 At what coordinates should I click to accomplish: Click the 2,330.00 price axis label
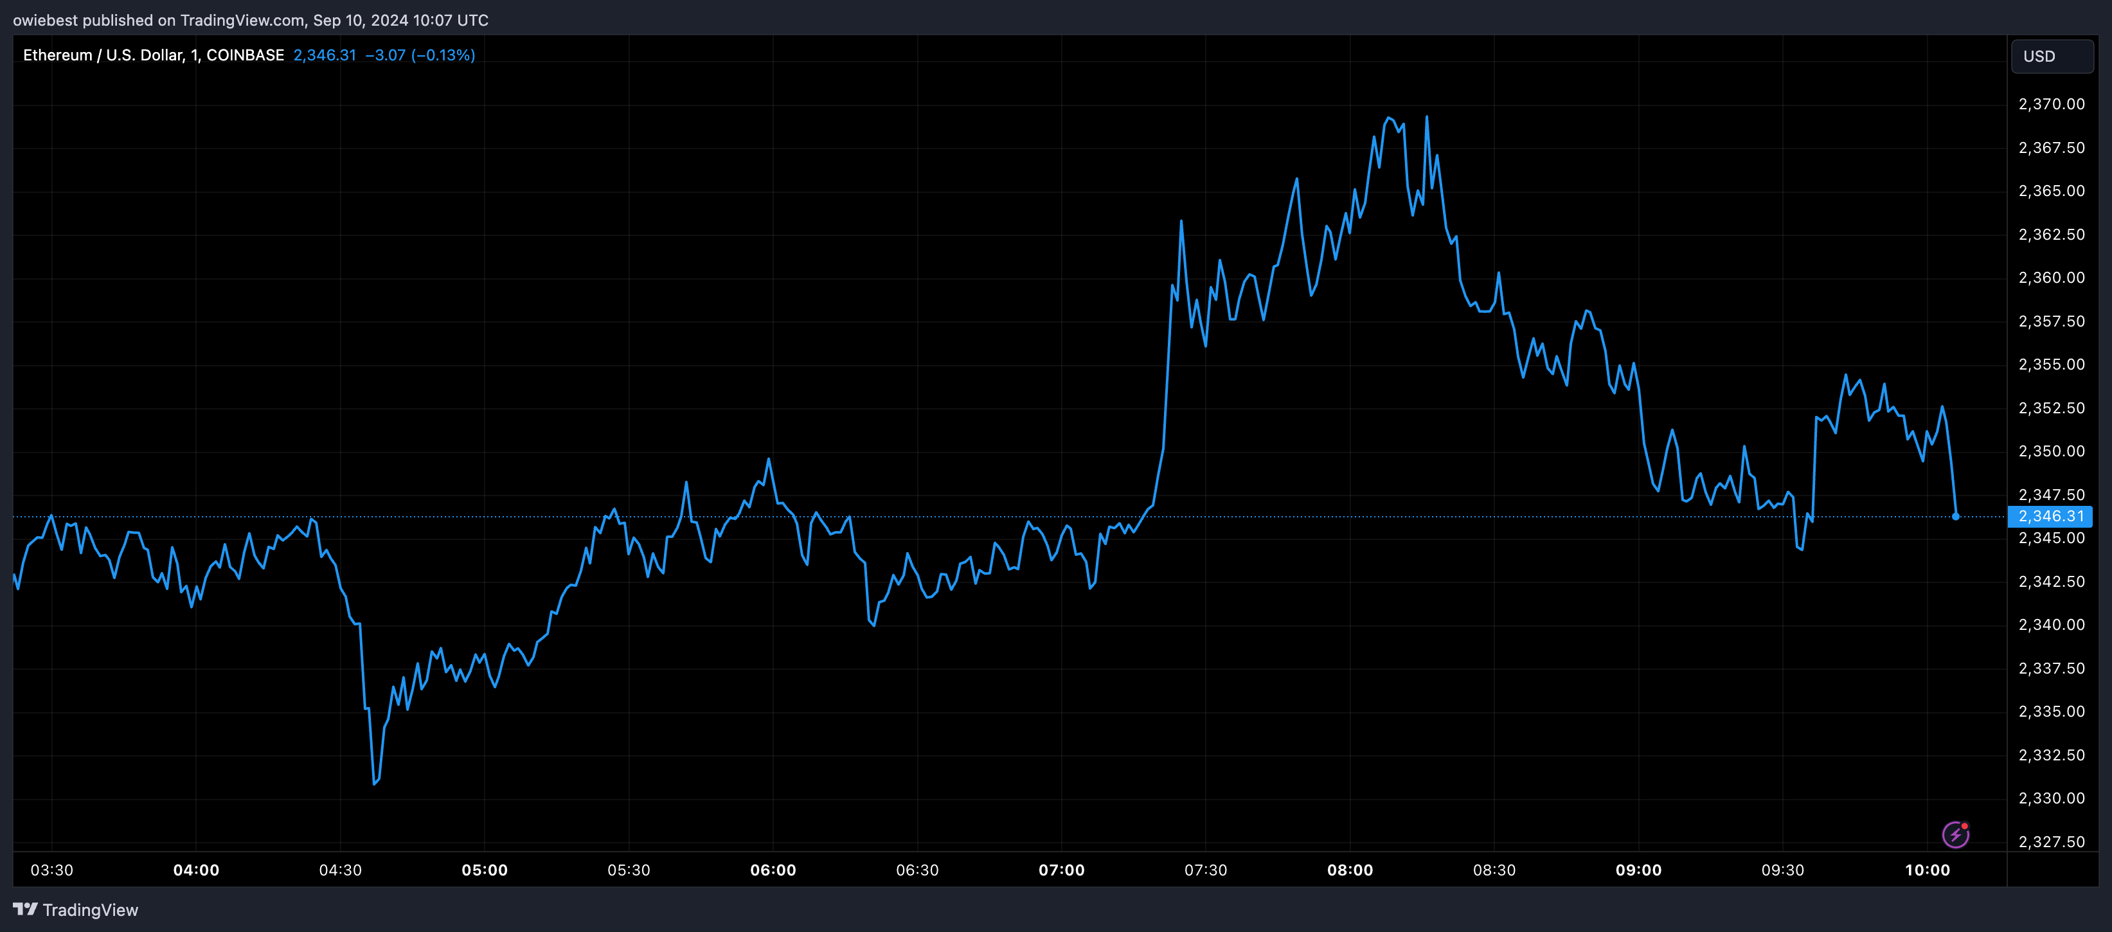(2052, 798)
